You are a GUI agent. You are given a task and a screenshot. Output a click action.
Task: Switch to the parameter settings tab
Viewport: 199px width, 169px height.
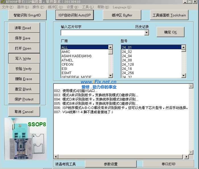(x=111, y=164)
